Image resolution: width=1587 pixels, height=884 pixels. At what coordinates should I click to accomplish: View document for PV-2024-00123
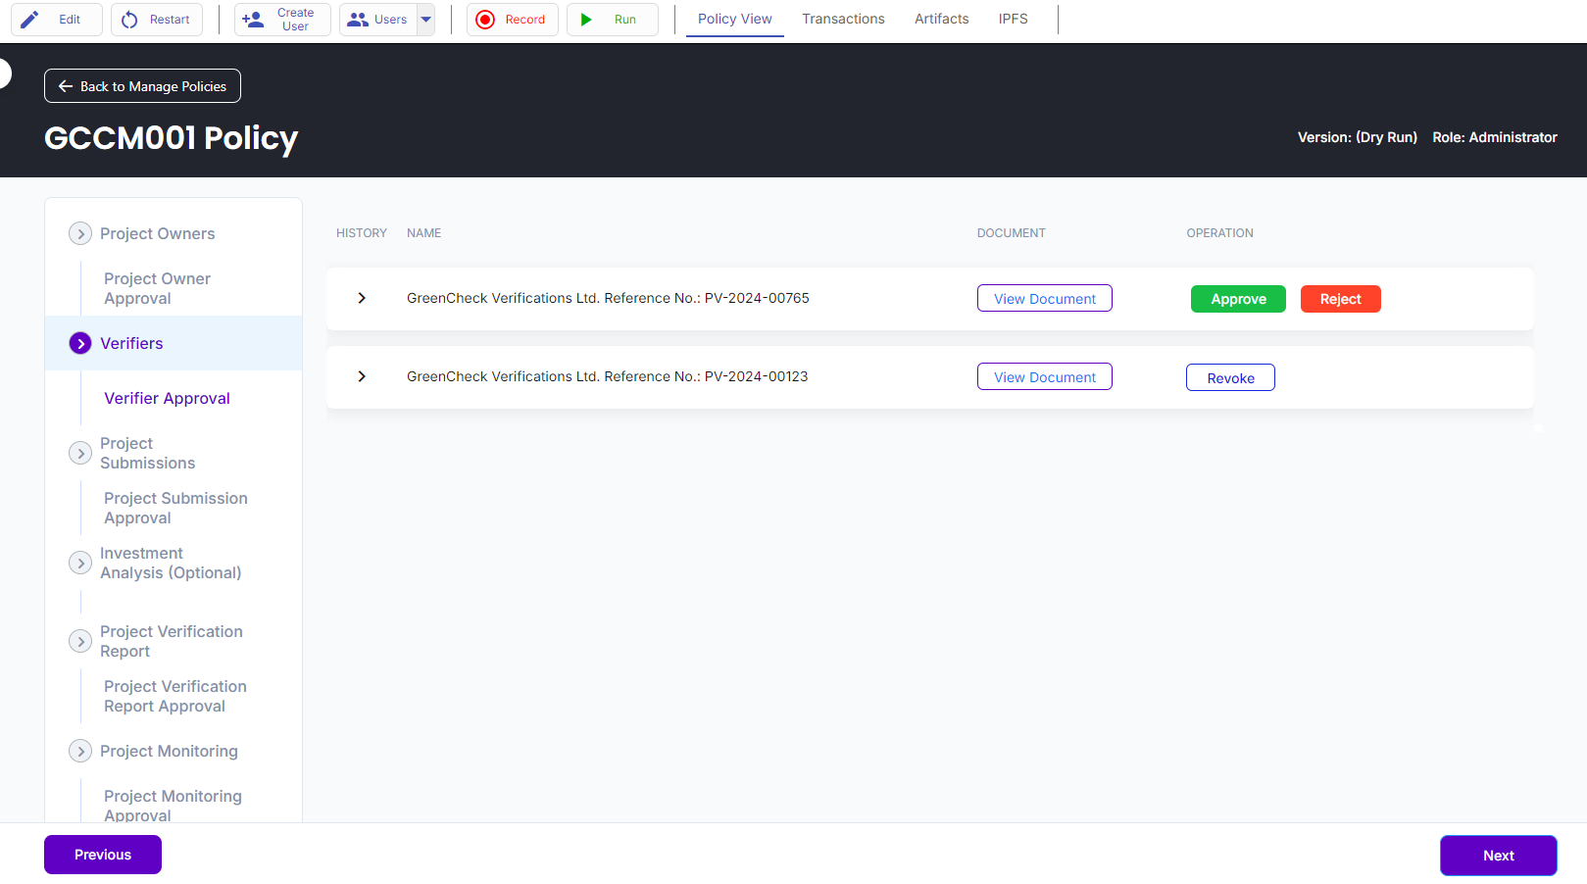pos(1044,377)
